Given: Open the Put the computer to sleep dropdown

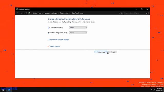Looking at the screenshot, I should pyautogui.click(x=78, y=33).
